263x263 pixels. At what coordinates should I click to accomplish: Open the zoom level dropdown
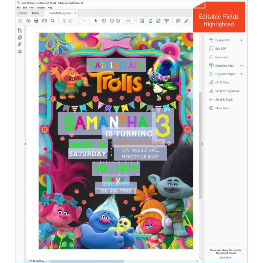tap(134, 21)
